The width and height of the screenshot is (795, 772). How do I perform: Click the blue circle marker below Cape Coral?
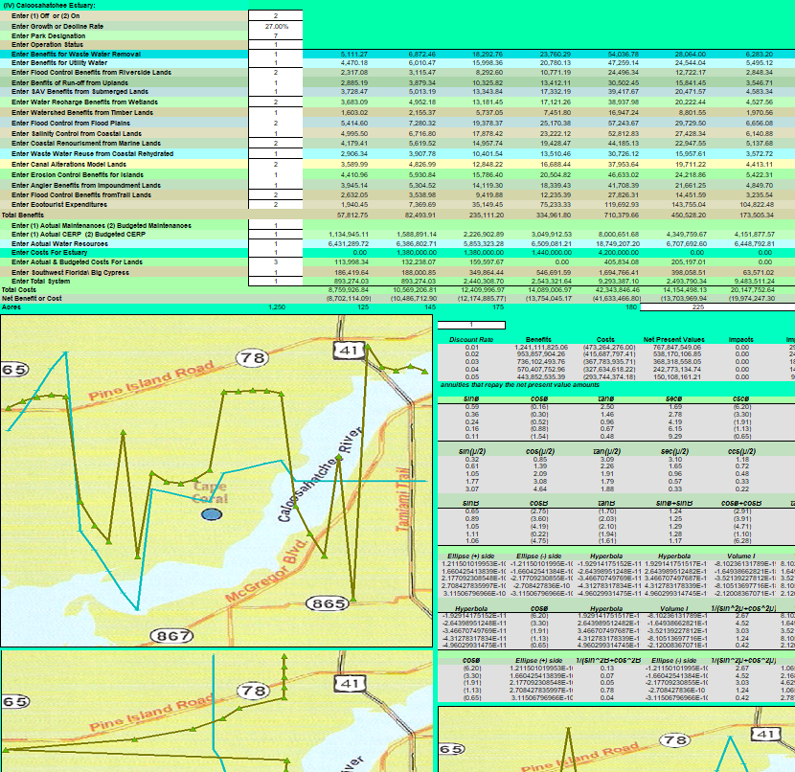click(x=212, y=514)
